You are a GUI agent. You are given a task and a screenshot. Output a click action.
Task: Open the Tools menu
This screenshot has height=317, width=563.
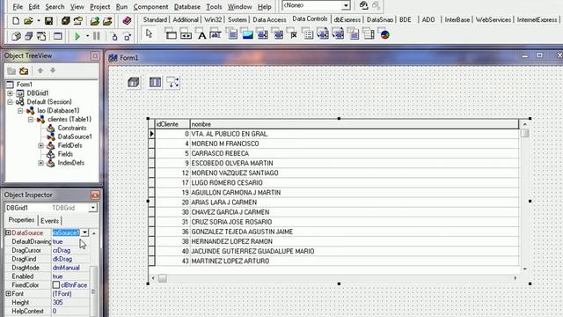click(x=214, y=7)
